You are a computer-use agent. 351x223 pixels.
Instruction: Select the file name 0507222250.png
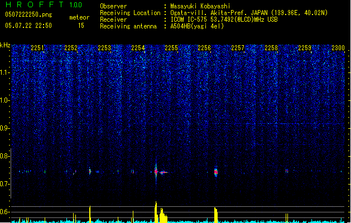(28, 14)
